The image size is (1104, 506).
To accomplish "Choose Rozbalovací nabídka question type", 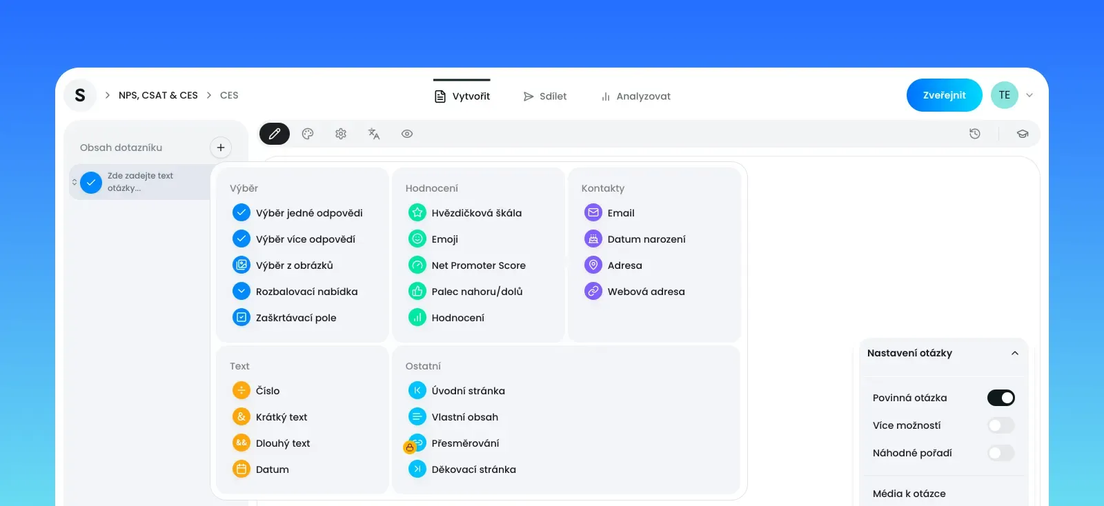I will [x=296, y=291].
